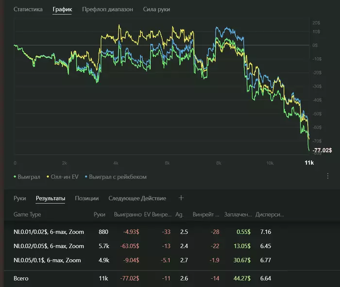The width and height of the screenshot is (340, 287).
Task: Open the Позиции tab
Action: [x=87, y=198]
